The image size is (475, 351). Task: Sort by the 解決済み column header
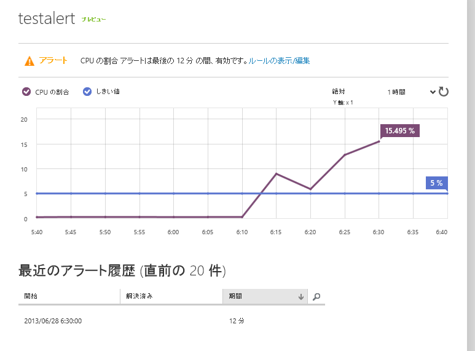[171, 296]
